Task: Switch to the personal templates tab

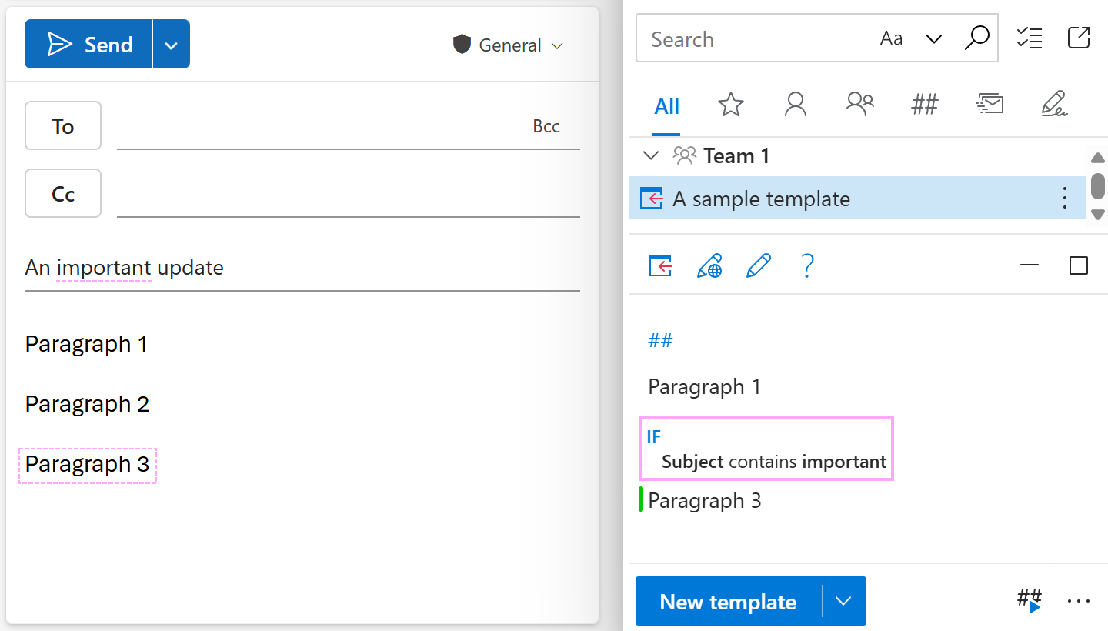Action: (x=795, y=105)
